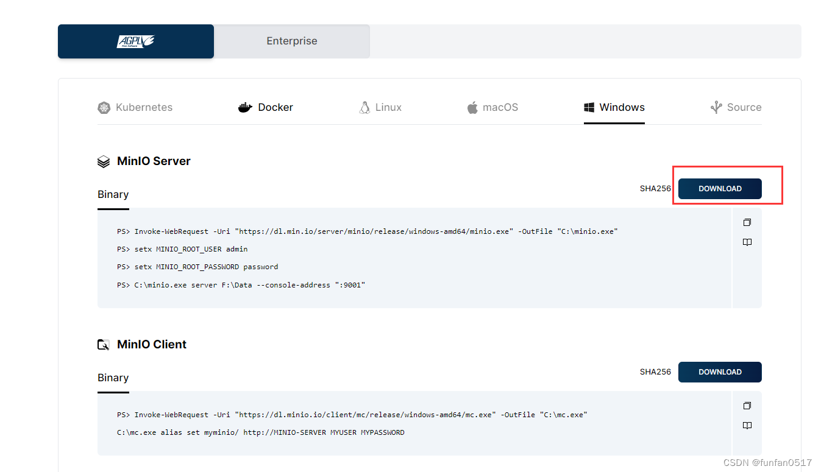Open the Kubernetes platform tab
Screen dimensions: 821x472
coord(135,108)
